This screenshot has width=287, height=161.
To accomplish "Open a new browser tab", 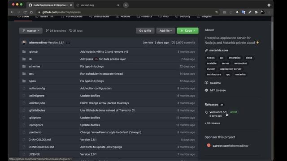I will pos(126,5).
